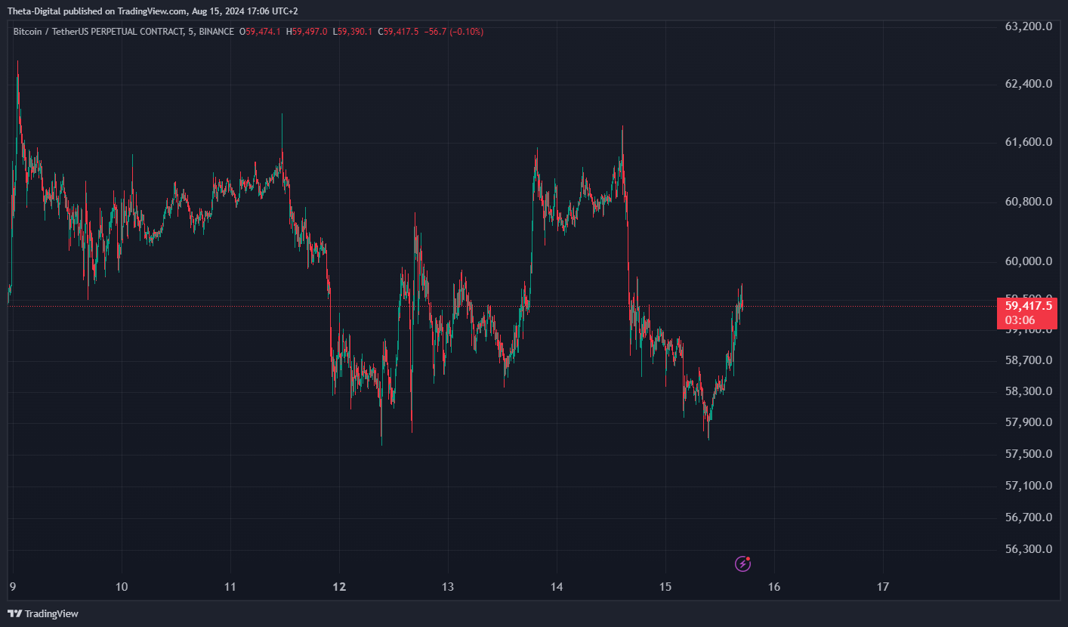Click the change value −56.7 (−0.10%)
Viewport: 1068px width, 627px height.
[454, 32]
